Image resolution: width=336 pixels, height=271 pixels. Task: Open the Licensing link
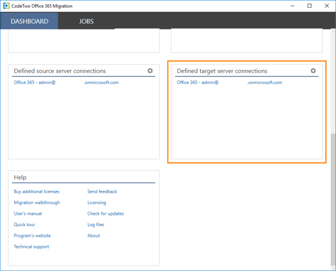tap(97, 203)
